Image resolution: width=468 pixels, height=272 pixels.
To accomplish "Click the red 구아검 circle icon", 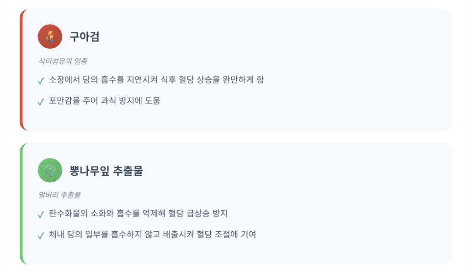I will tap(50, 36).
